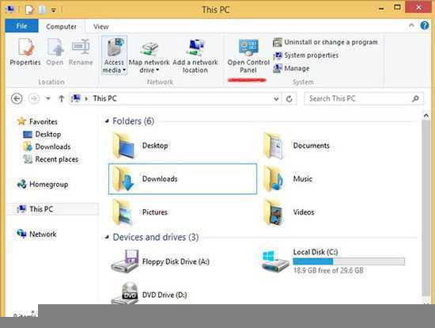Open the Access media dropdown
Screen dimensions: 435x328
114,55
